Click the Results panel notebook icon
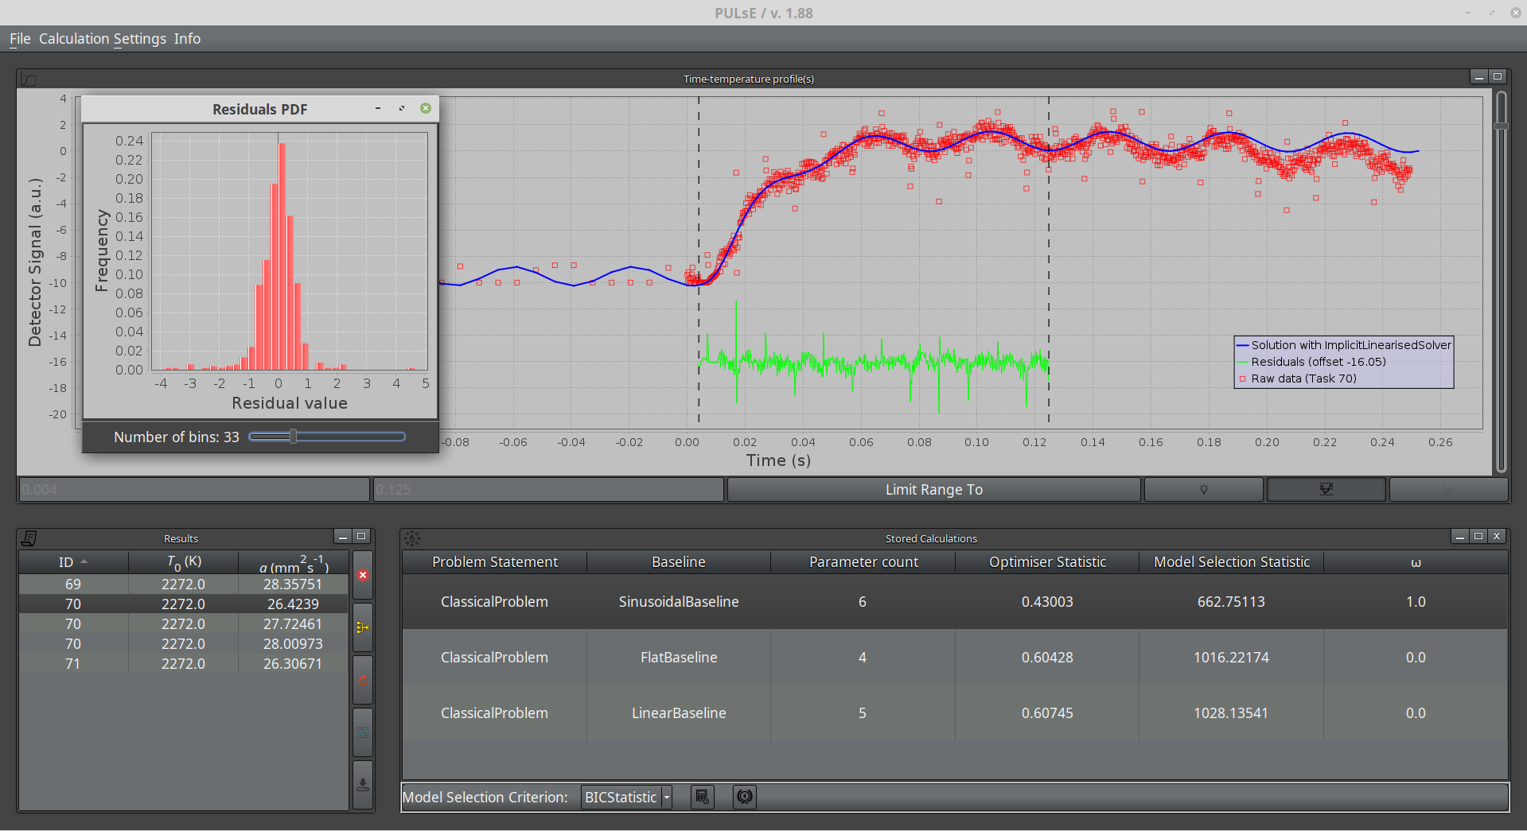Viewport: 1527px width, 831px height. click(x=29, y=538)
